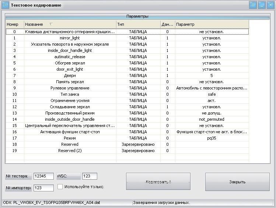This screenshot has height=208, width=276.
Task: Sort by the Тип column header
Action: click(138, 24)
